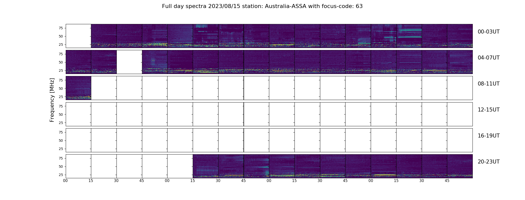Open the 23:45 UT spectrogram in 20-23UT row
The height and width of the screenshot is (200, 525).
460,166
